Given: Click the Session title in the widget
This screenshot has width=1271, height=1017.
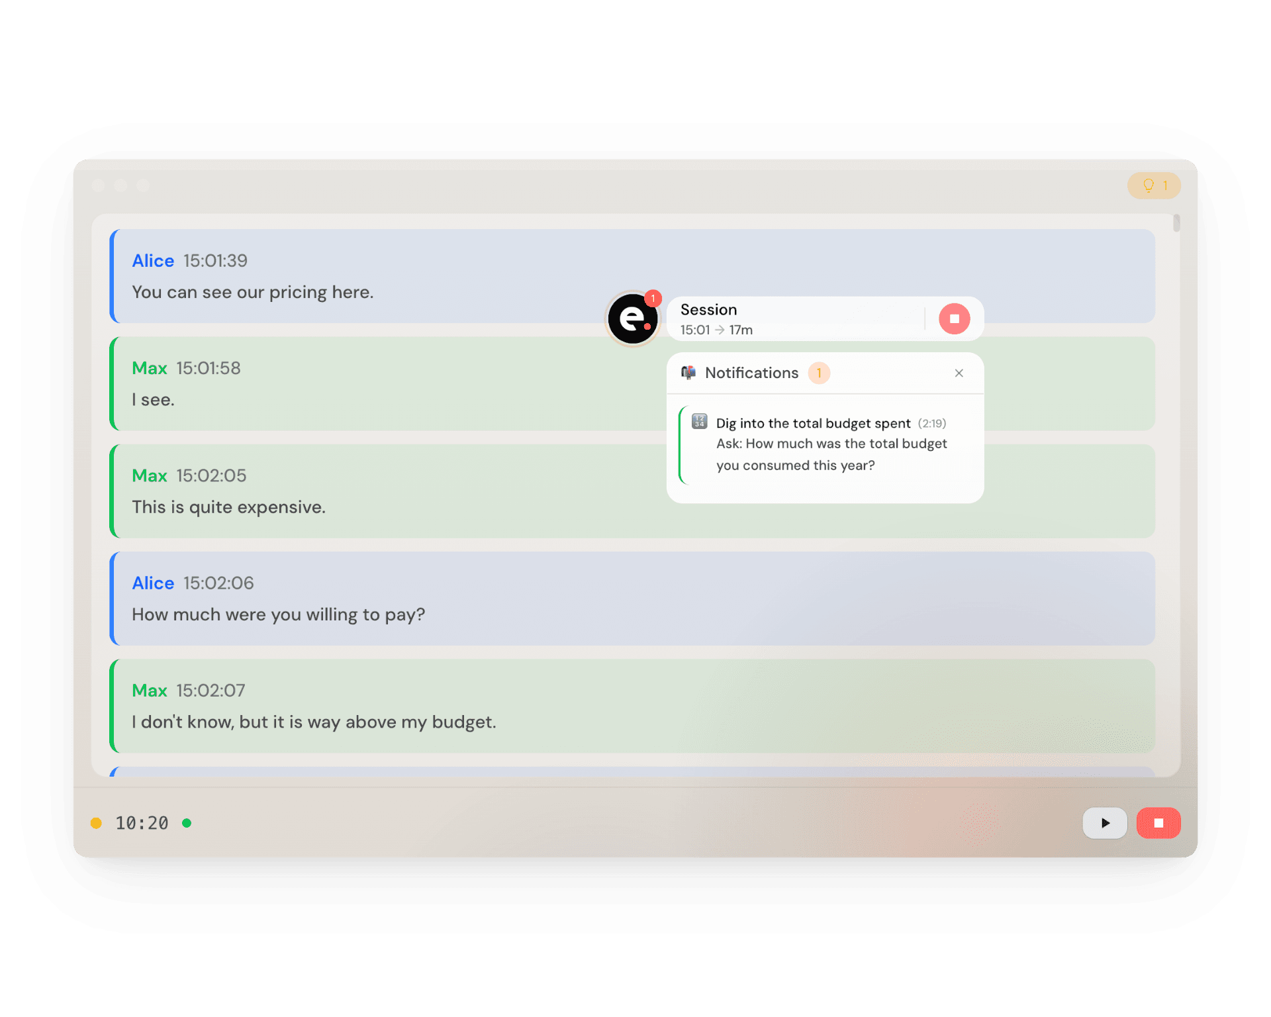Looking at the screenshot, I should click(x=708, y=309).
